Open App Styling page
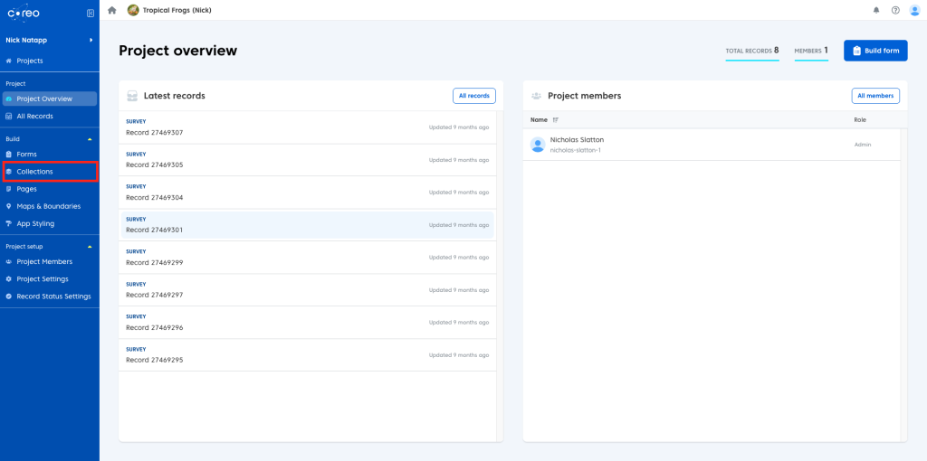This screenshot has width=927, height=461. pos(35,223)
